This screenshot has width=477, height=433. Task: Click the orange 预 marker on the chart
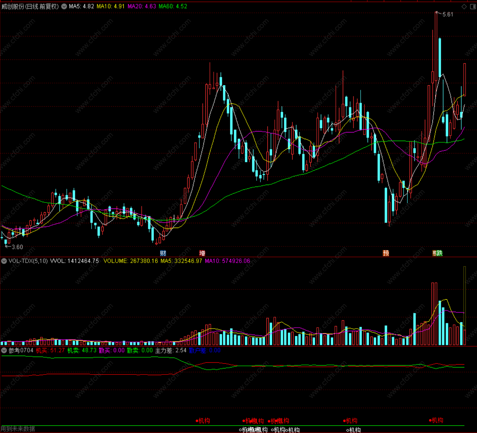tap(386, 253)
